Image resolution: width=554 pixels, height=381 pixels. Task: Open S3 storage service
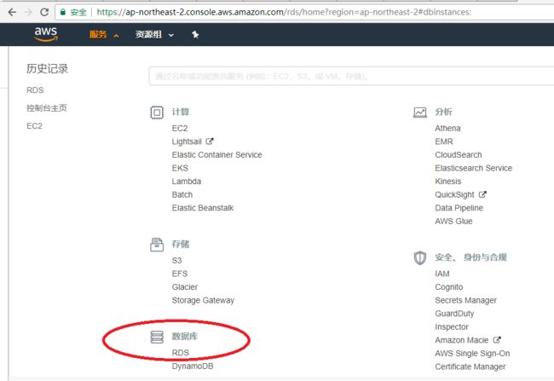(176, 261)
